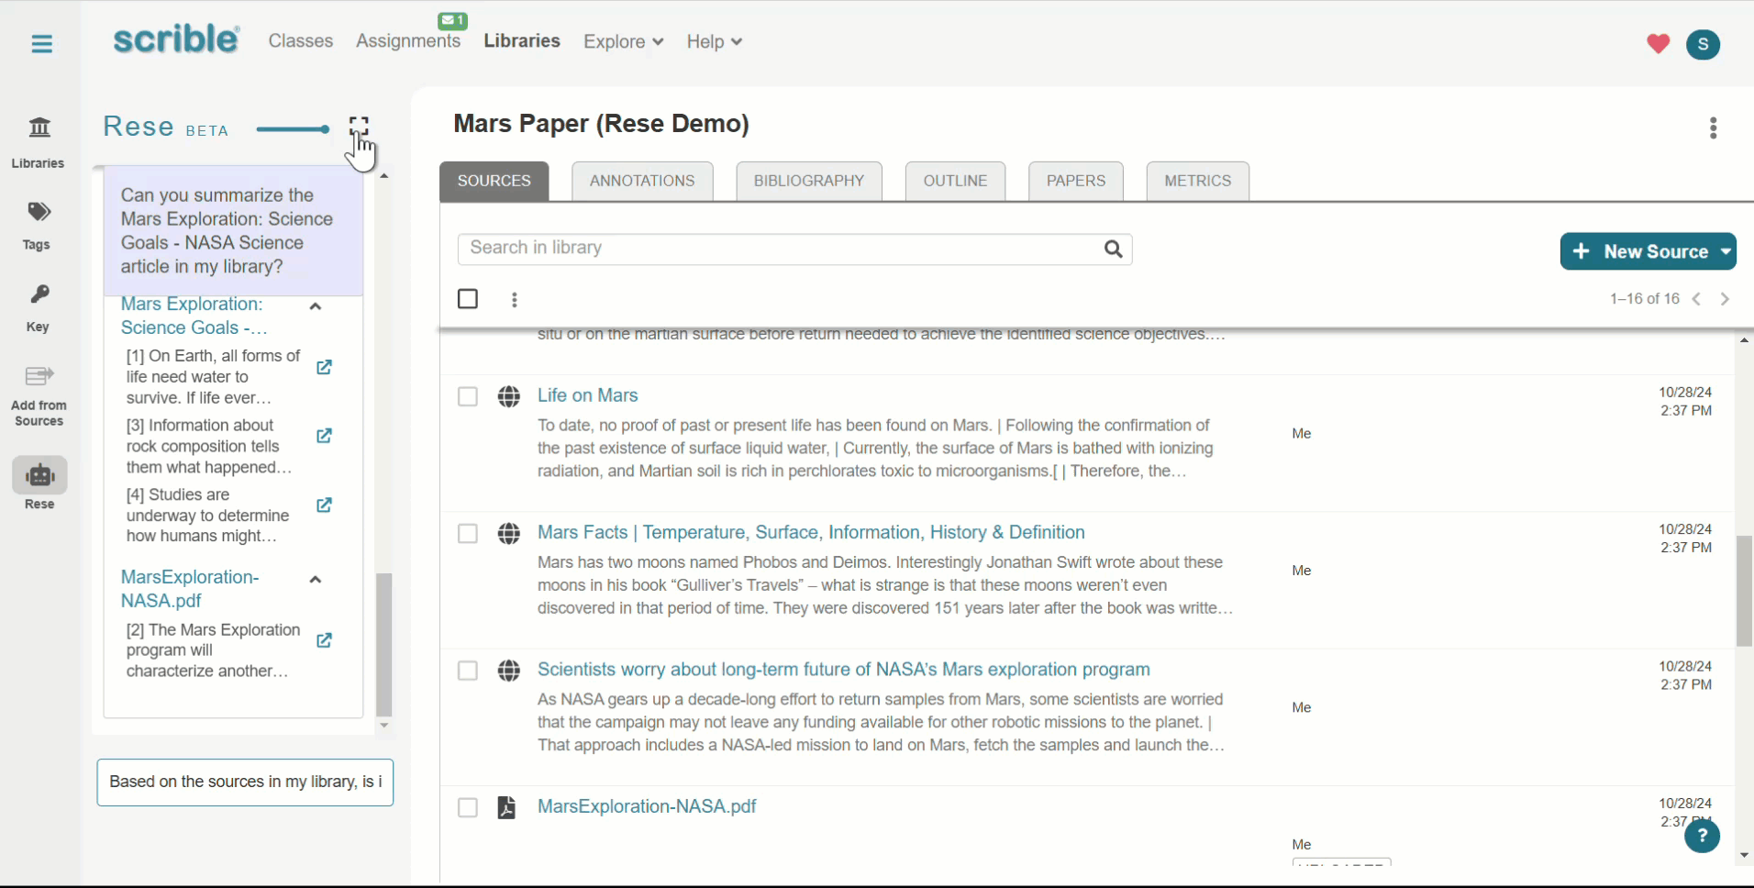Click the Assignments mail notification badge
Image resolution: width=1754 pixels, height=888 pixels.
coord(452,20)
